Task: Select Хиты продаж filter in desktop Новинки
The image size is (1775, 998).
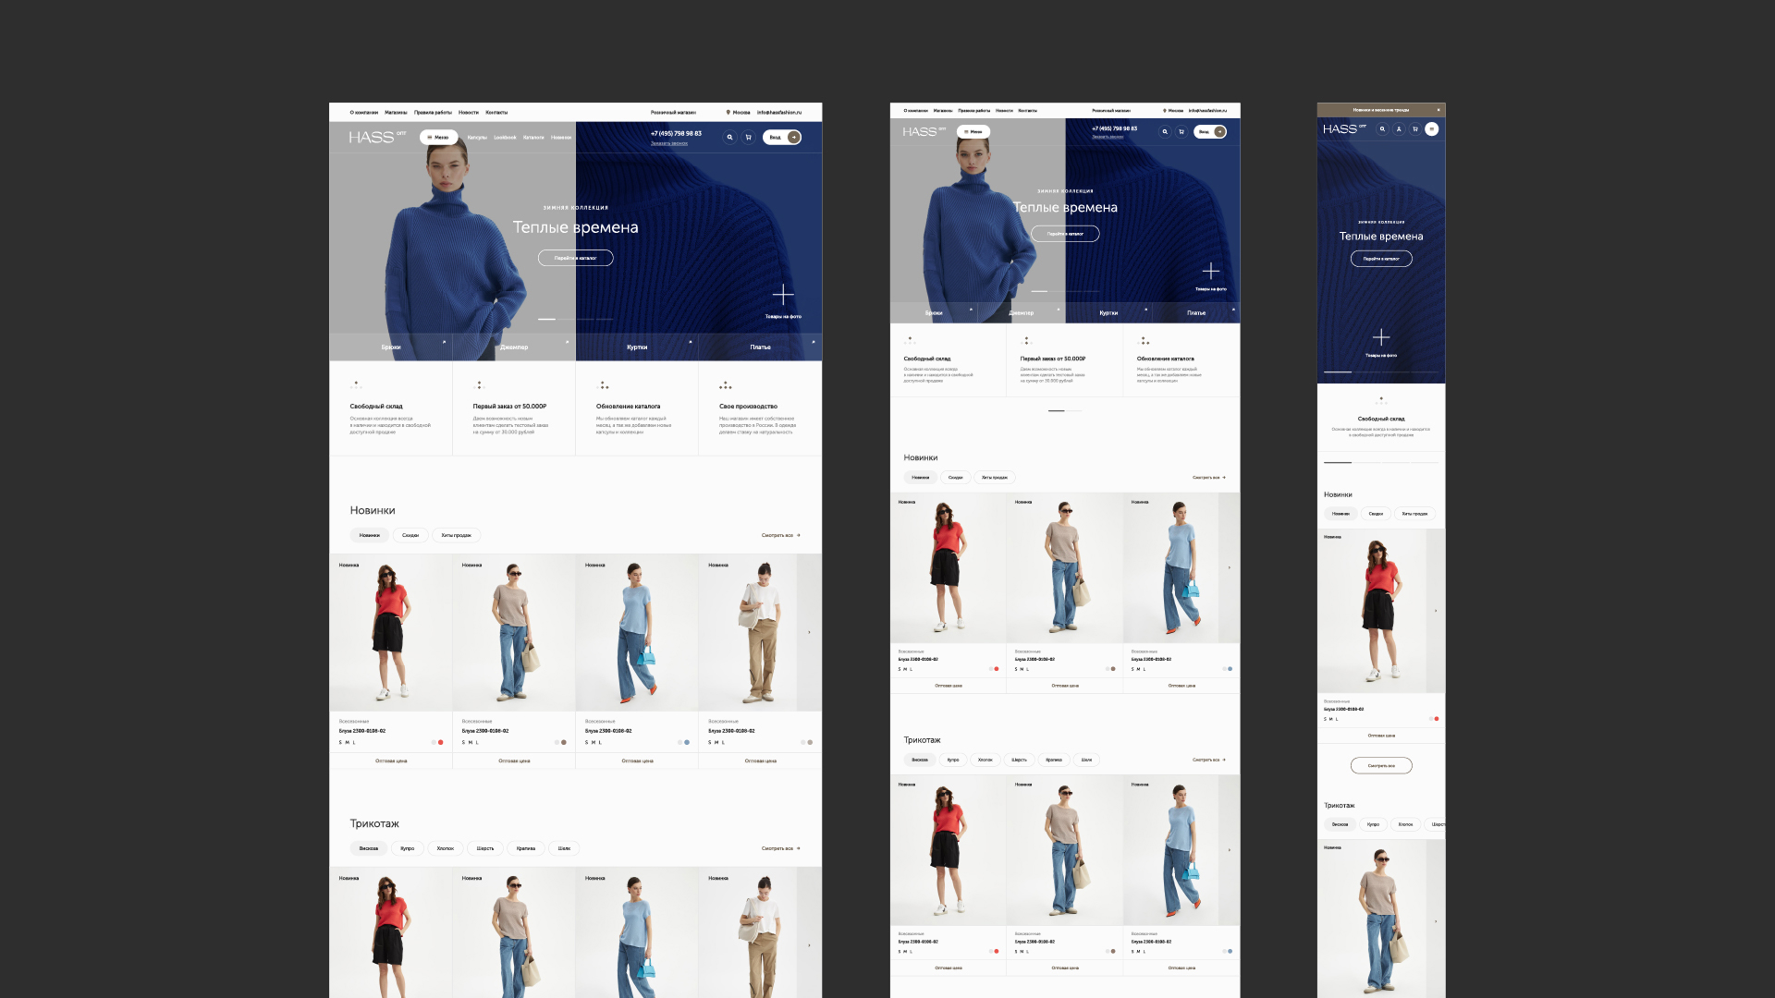Action: pyautogui.click(x=456, y=535)
